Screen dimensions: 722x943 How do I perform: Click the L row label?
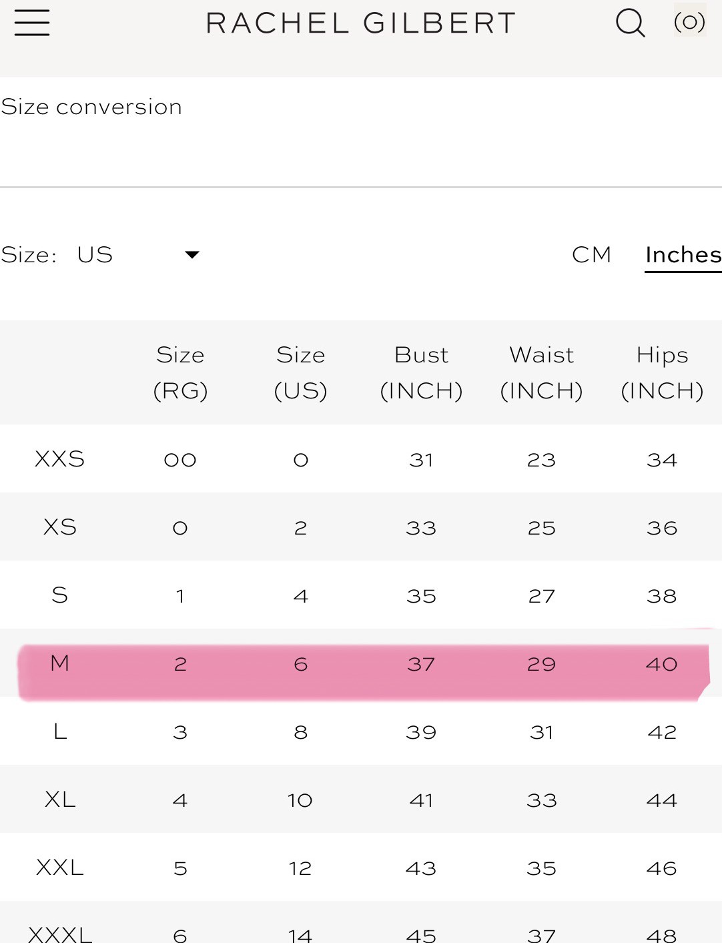point(60,732)
